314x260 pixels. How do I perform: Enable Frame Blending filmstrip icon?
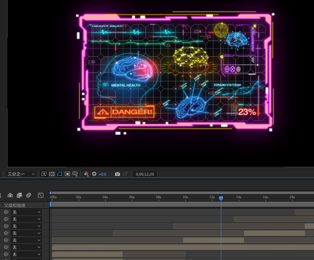[19, 195]
